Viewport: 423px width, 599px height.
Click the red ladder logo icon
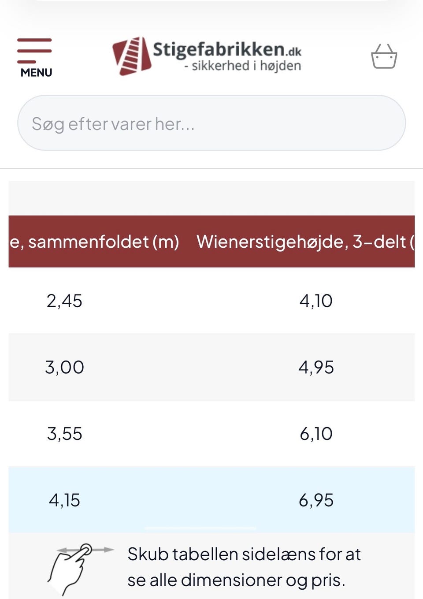coord(131,56)
